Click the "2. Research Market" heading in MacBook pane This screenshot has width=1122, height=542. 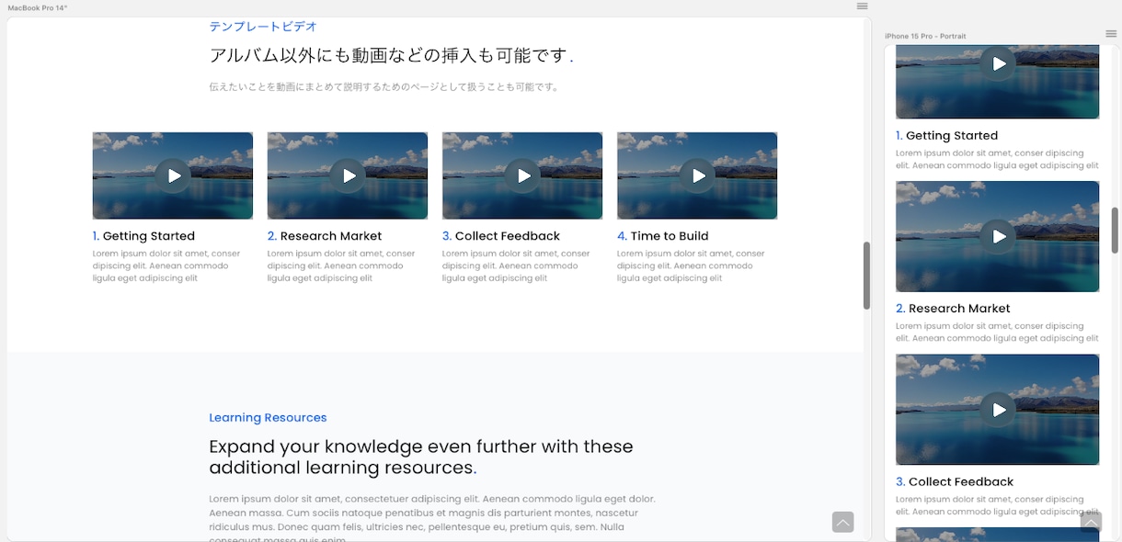(325, 236)
